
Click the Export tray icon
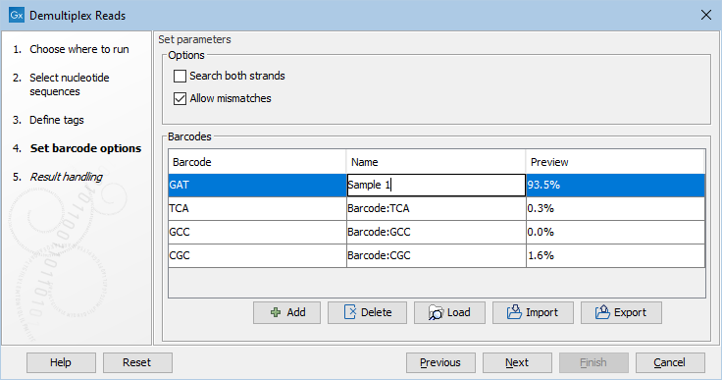point(602,312)
